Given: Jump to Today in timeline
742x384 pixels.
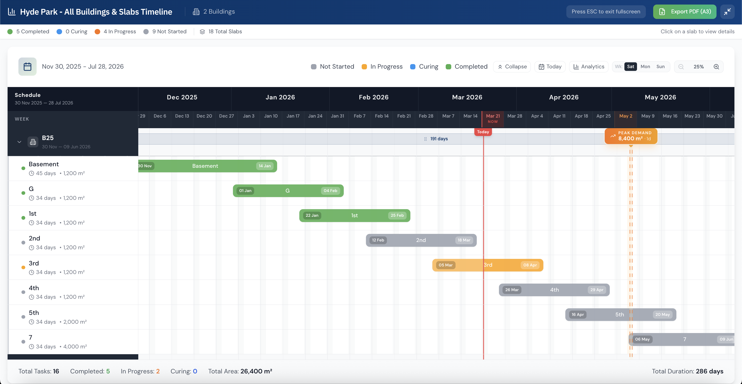Looking at the screenshot, I should pos(550,67).
